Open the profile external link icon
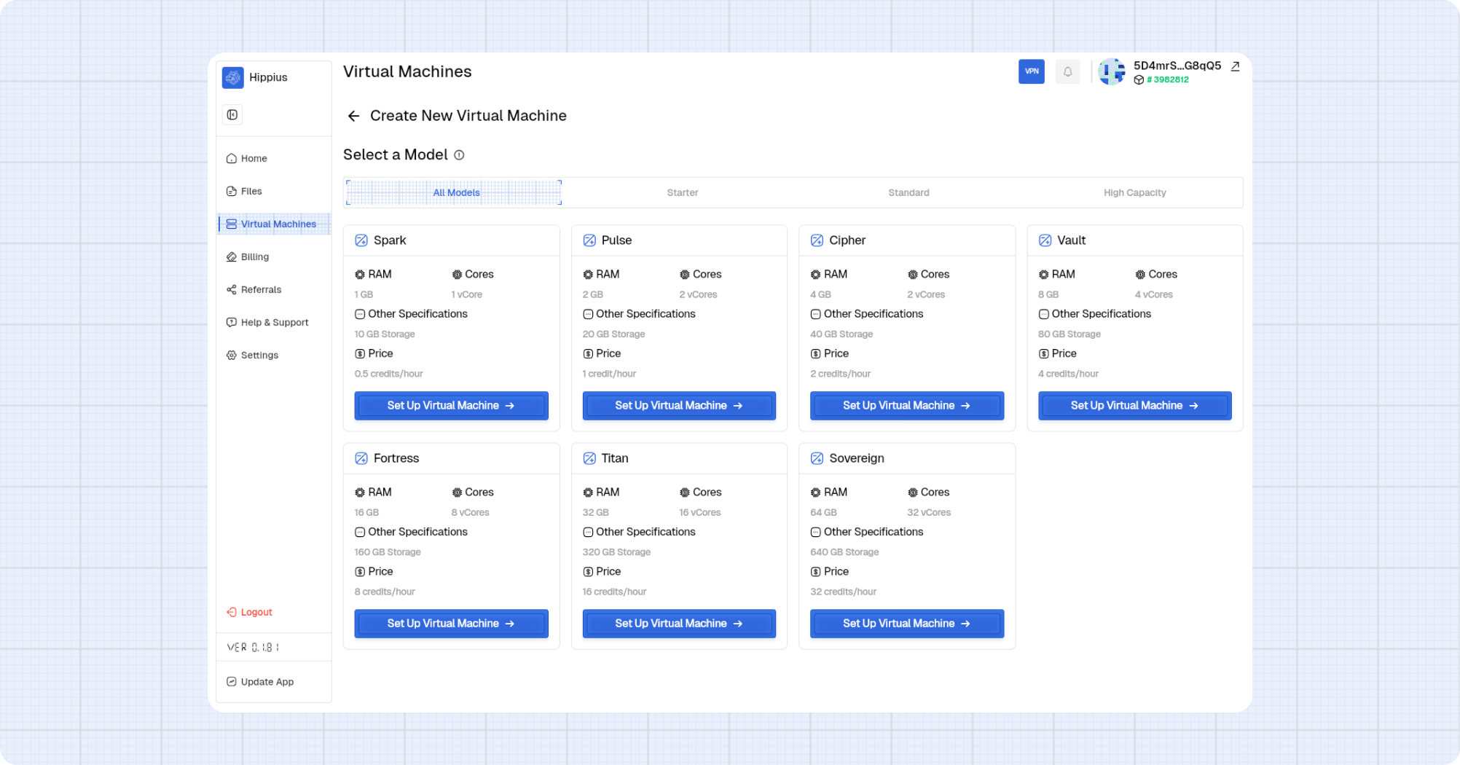The height and width of the screenshot is (765, 1460). pyautogui.click(x=1235, y=66)
